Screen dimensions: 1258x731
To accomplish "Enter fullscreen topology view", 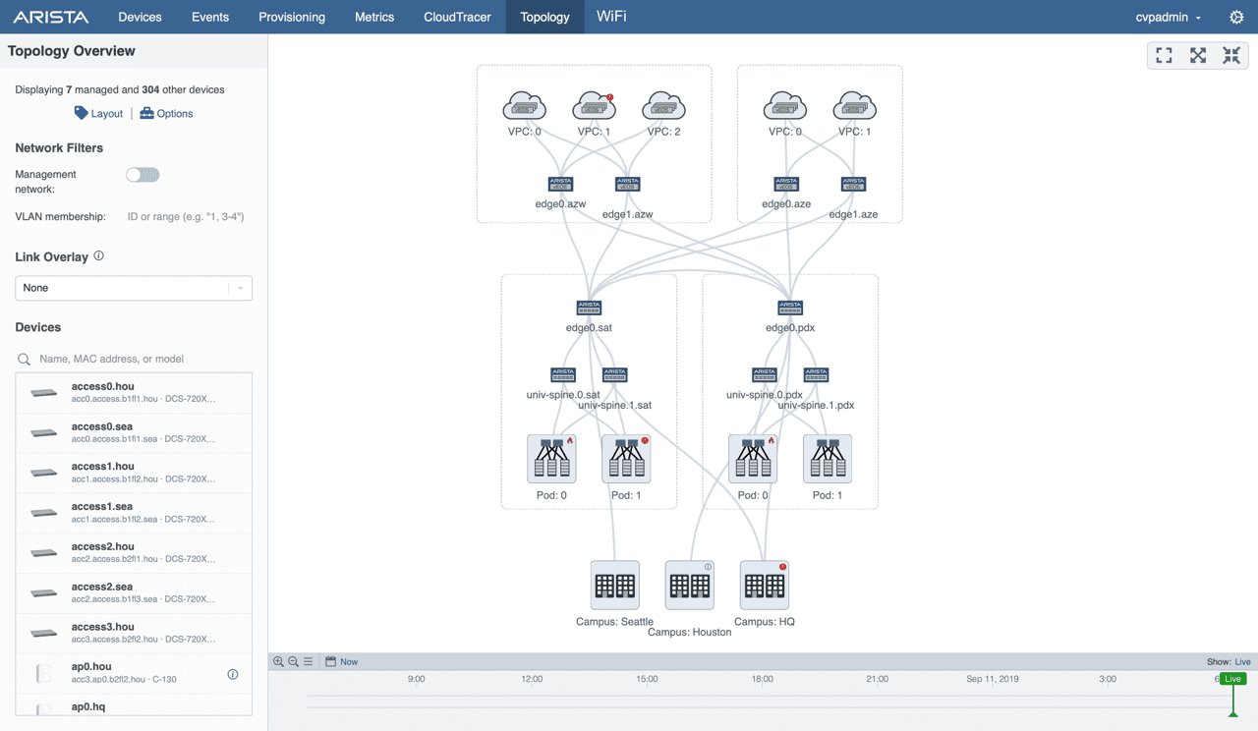I will tap(1164, 55).
